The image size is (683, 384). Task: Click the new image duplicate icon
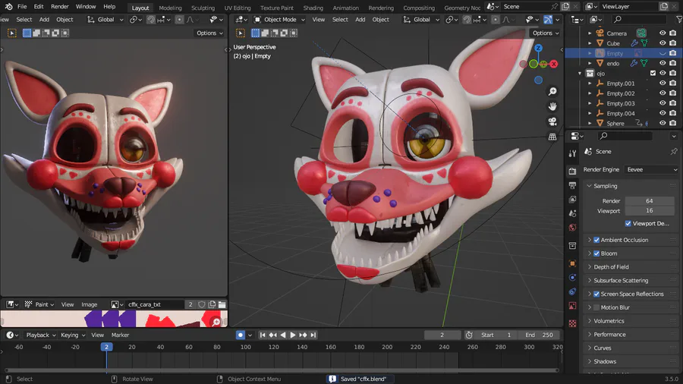coord(212,305)
